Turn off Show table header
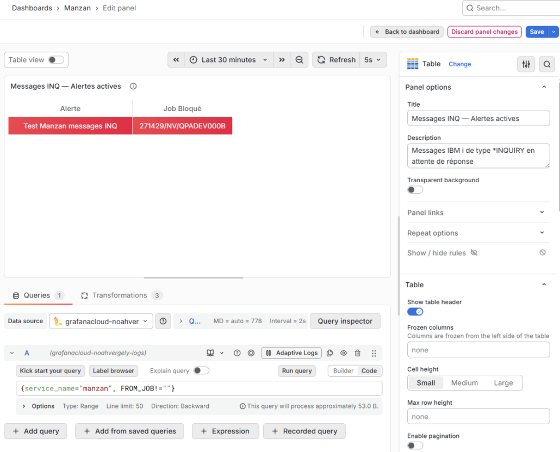 coord(415,312)
